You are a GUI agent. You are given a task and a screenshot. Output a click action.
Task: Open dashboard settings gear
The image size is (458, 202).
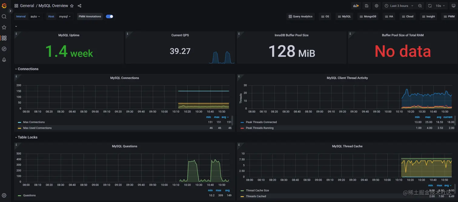coord(377,6)
